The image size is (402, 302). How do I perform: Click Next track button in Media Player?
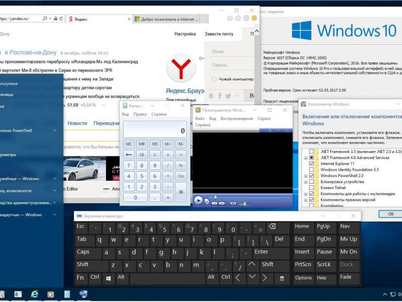(x=222, y=203)
